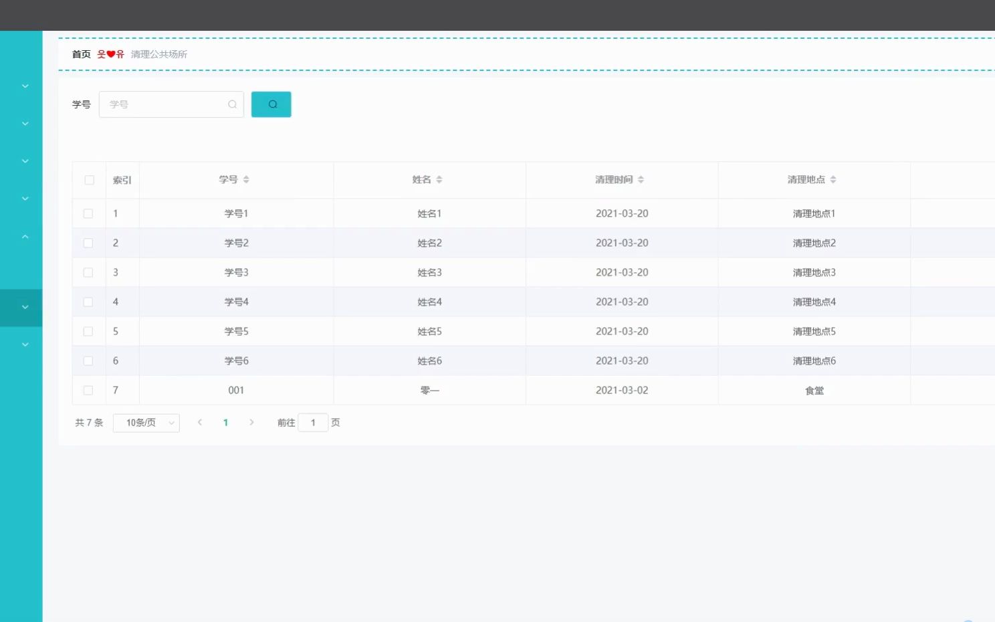Collapse the sidebar menu with upward chevron
Screen dimensions: 995x622
(x=25, y=236)
